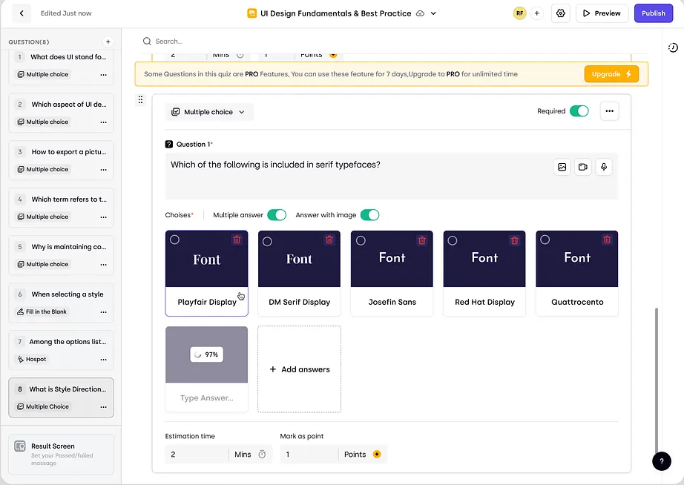Open the Result Screen item
The width and height of the screenshot is (684, 485).
[x=61, y=454]
